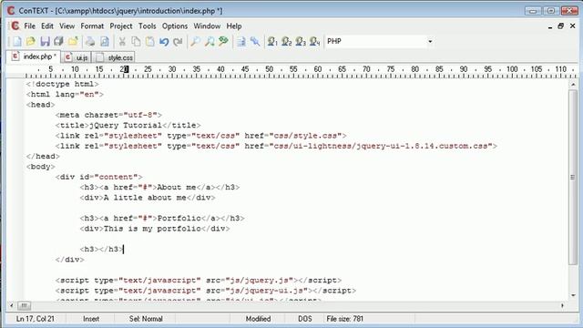Image resolution: width=583 pixels, height=328 pixels.
Task: Click the vertical scrollbar thumb
Action: [x=573, y=178]
